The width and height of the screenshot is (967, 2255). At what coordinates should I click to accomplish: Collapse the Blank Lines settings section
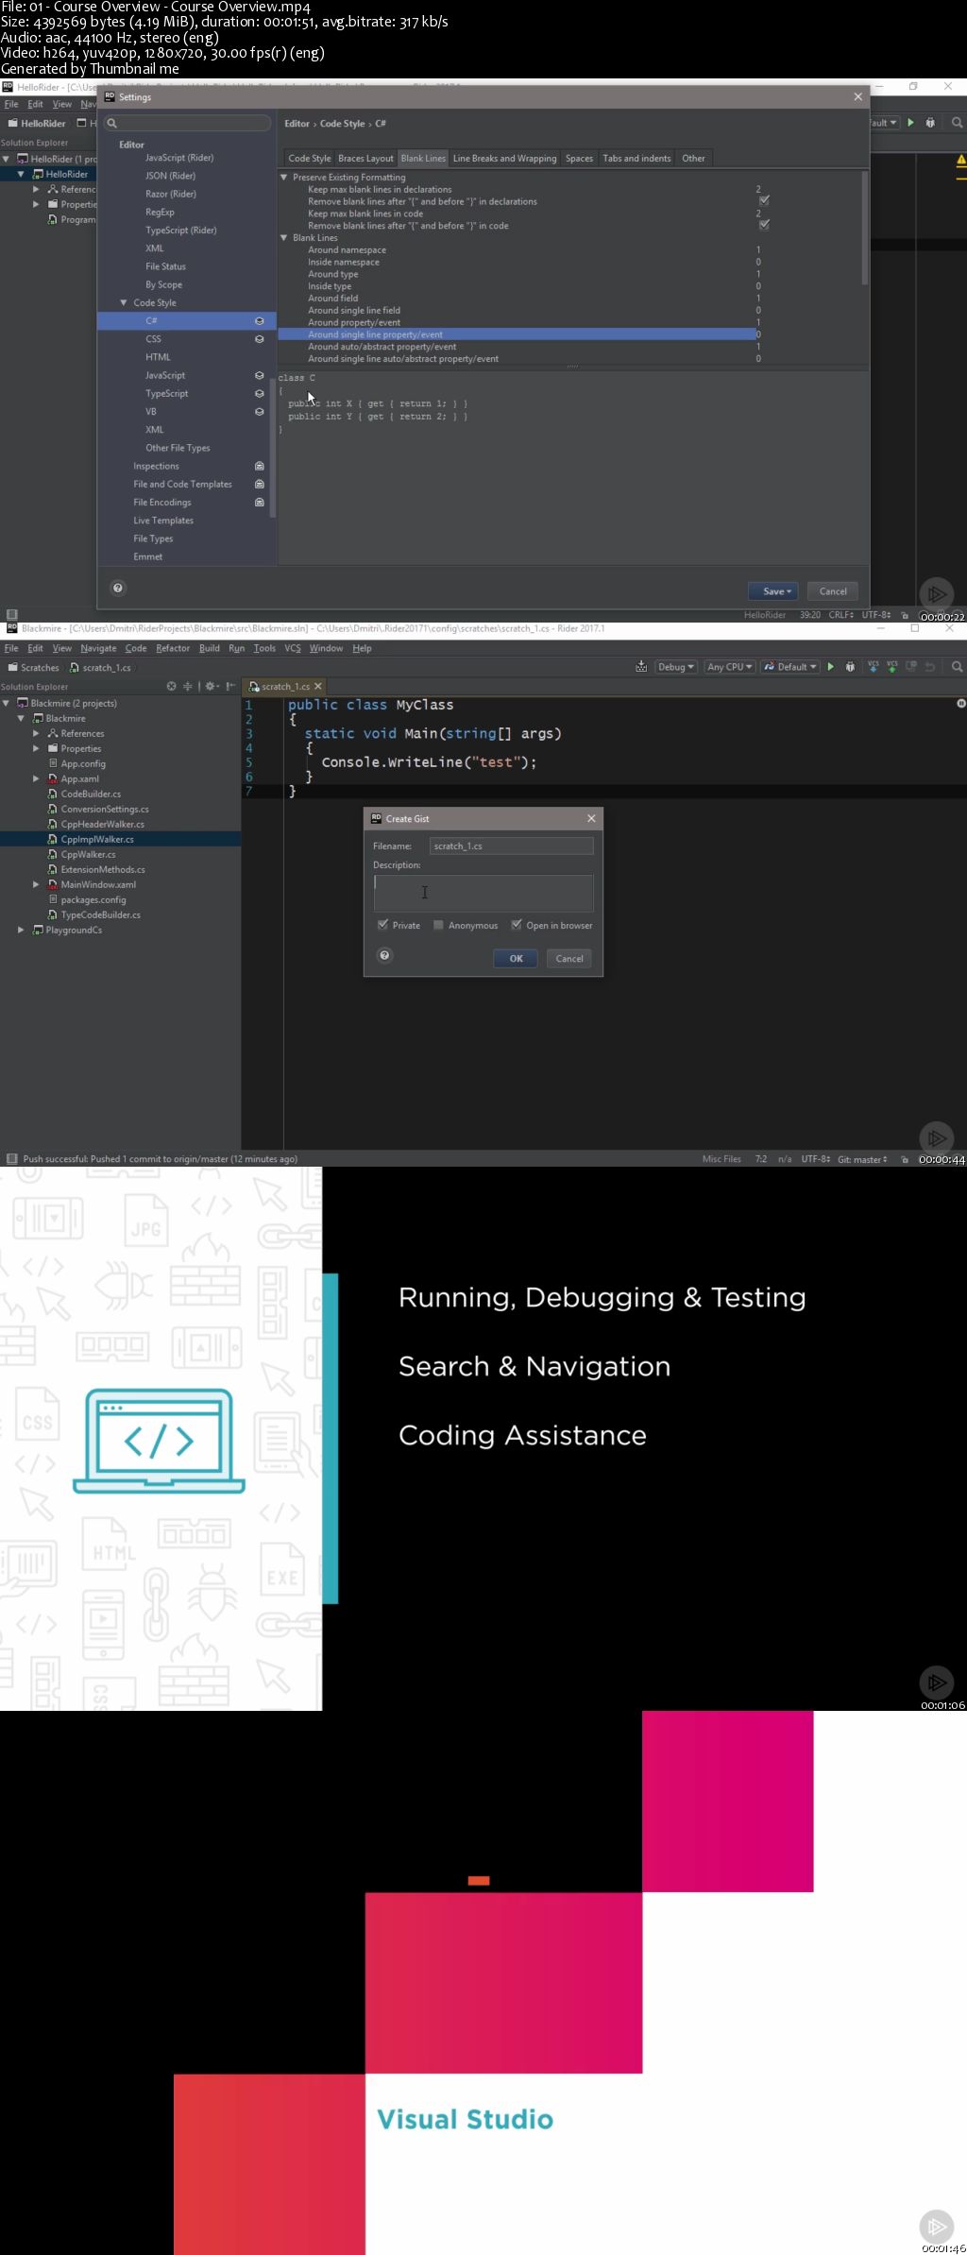click(283, 238)
